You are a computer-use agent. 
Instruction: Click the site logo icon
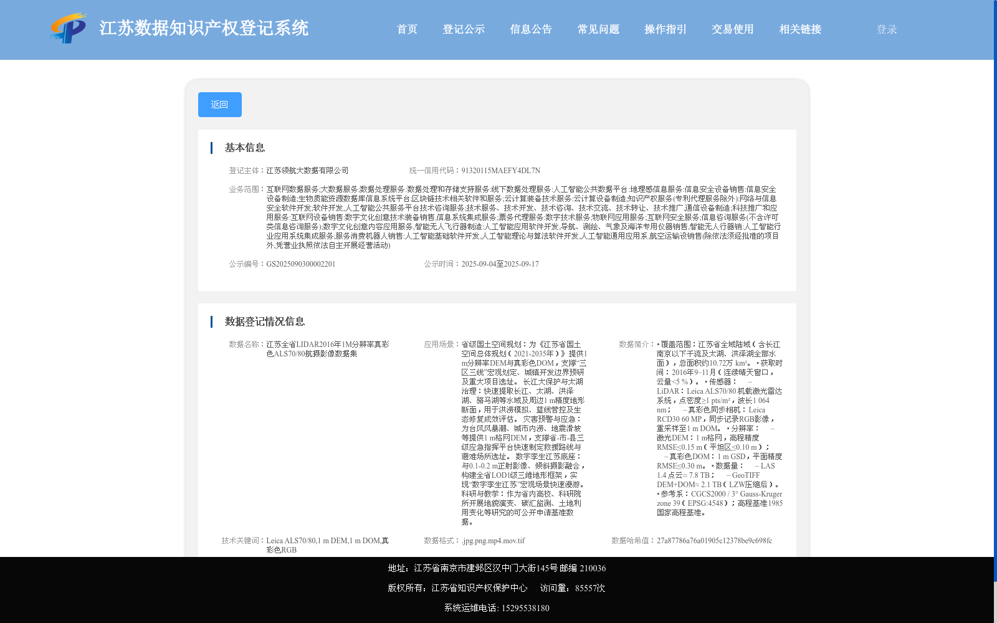tap(69, 28)
